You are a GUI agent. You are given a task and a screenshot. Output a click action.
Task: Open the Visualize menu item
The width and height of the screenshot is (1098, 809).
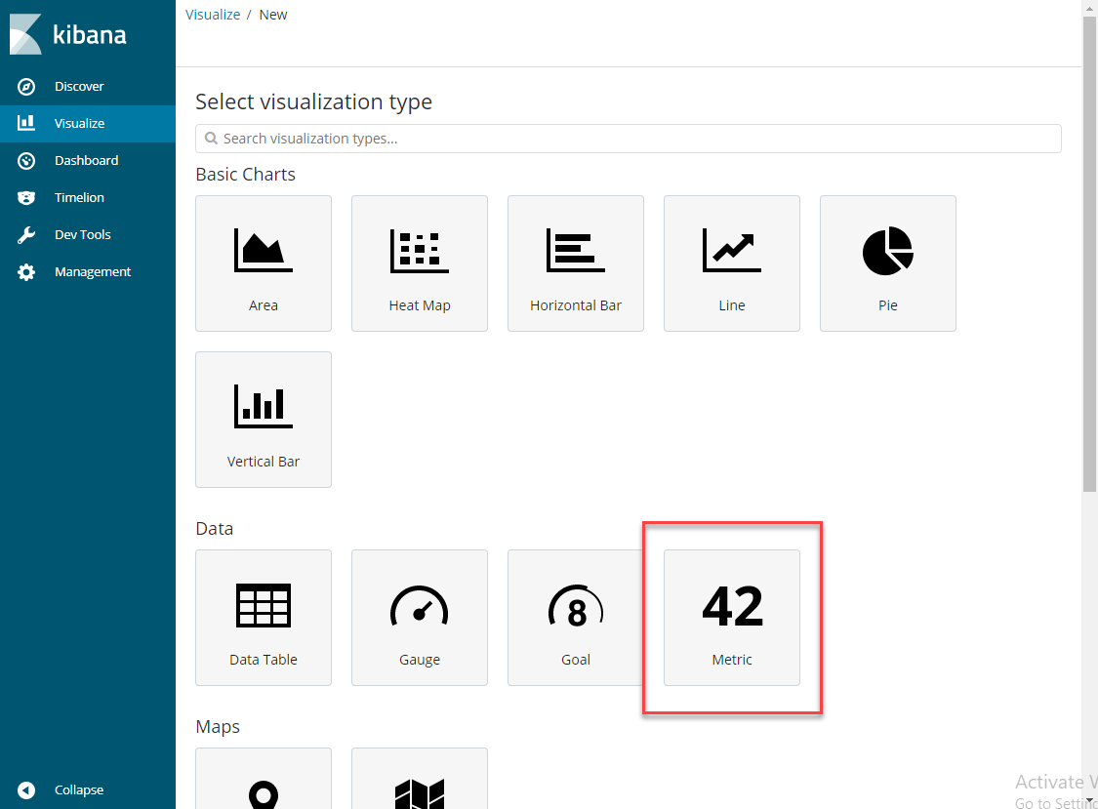(88, 123)
